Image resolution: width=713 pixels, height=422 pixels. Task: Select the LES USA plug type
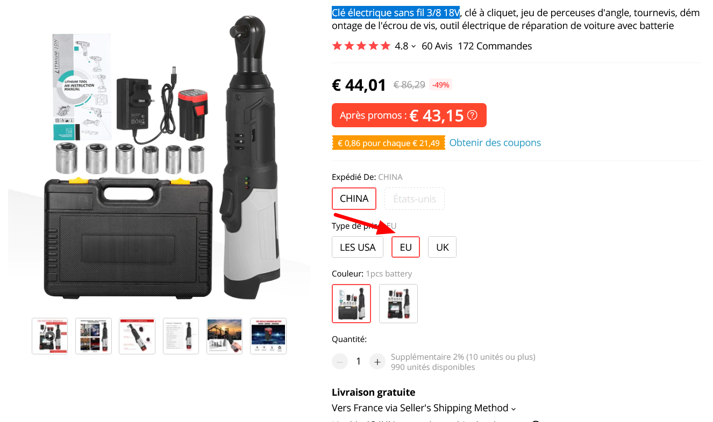358,248
